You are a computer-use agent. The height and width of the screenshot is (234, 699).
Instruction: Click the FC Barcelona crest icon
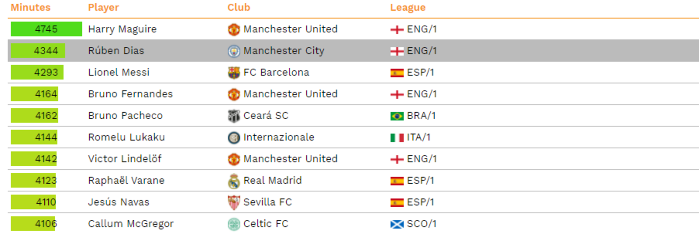pyautogui.click(x=233, y=73)
